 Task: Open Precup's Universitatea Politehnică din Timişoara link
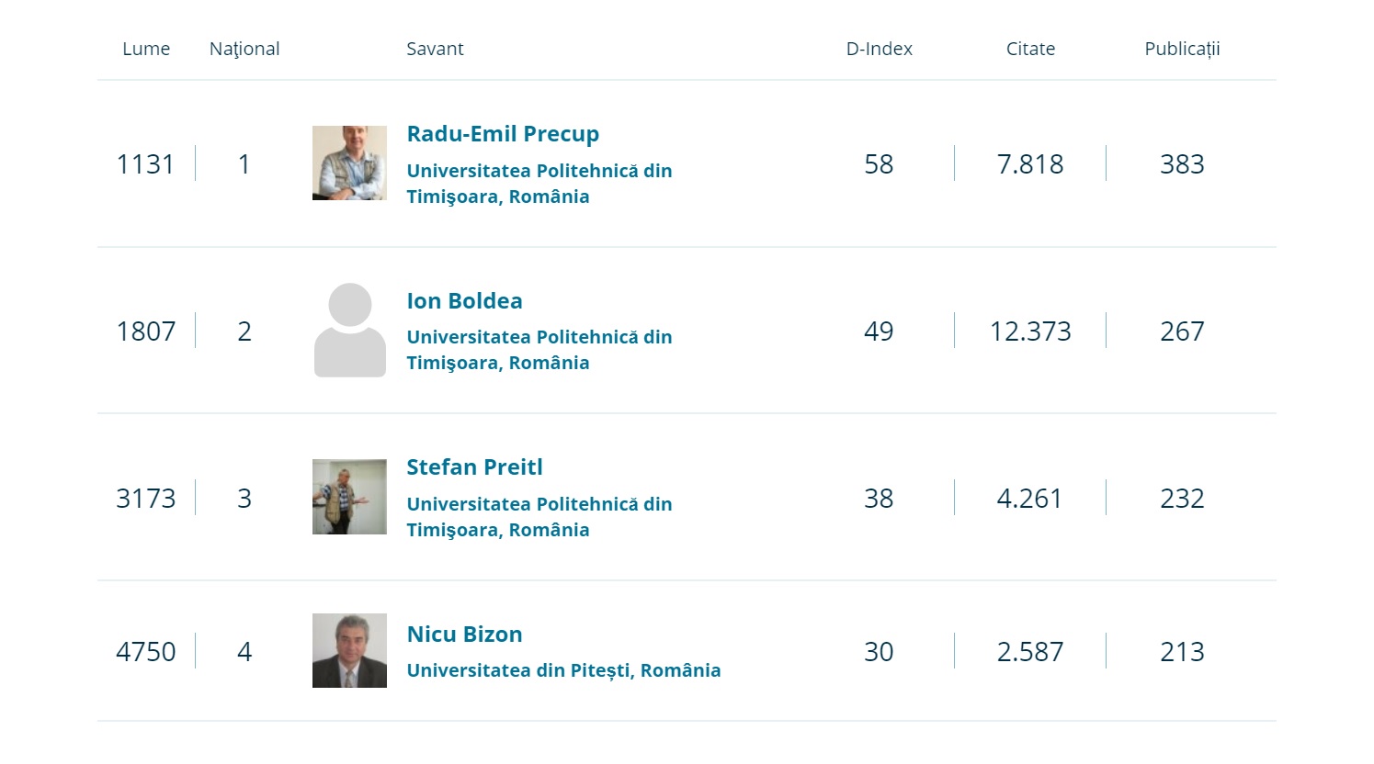(x=539, y=184)
